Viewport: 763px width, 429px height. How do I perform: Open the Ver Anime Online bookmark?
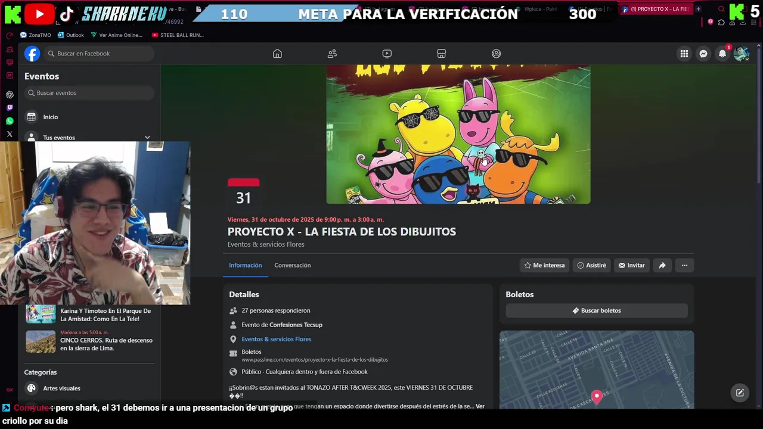pyautogui.click(x=116, y=35)
